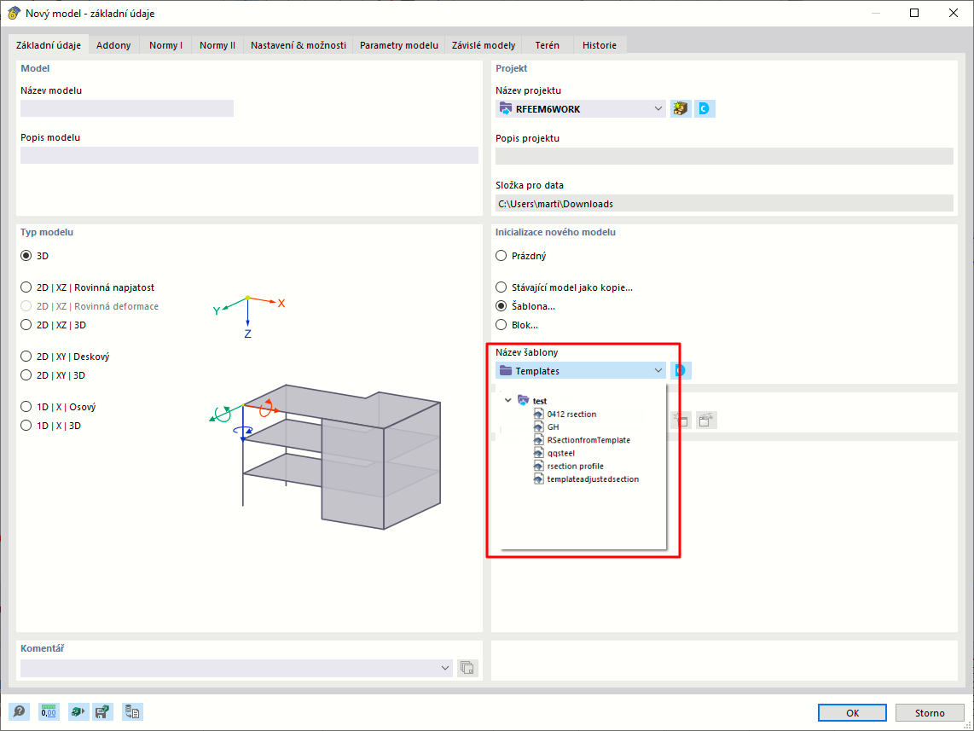Viewport: 974px width, 731px height.
Task: Click blue C icon next to project manager
Action: coord(704,108)
